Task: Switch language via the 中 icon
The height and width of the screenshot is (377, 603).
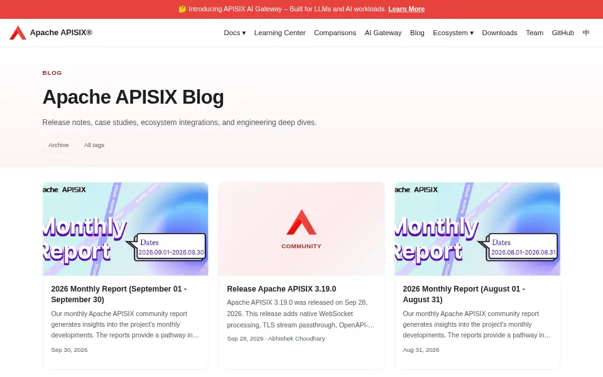Action: [585, 33]
